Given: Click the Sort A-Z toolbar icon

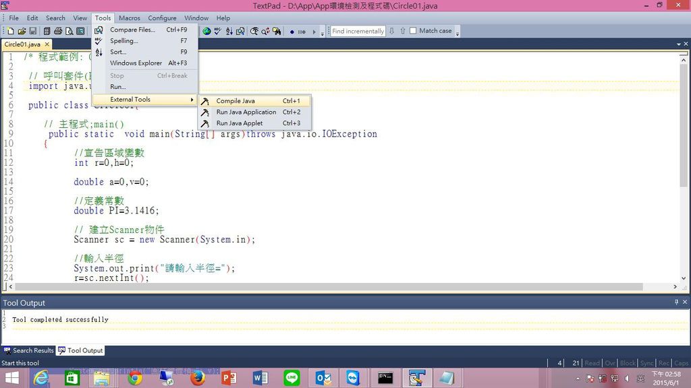Looking at the screenshot, I should tap(229, 31).
